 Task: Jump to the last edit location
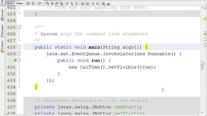[28, 4]
